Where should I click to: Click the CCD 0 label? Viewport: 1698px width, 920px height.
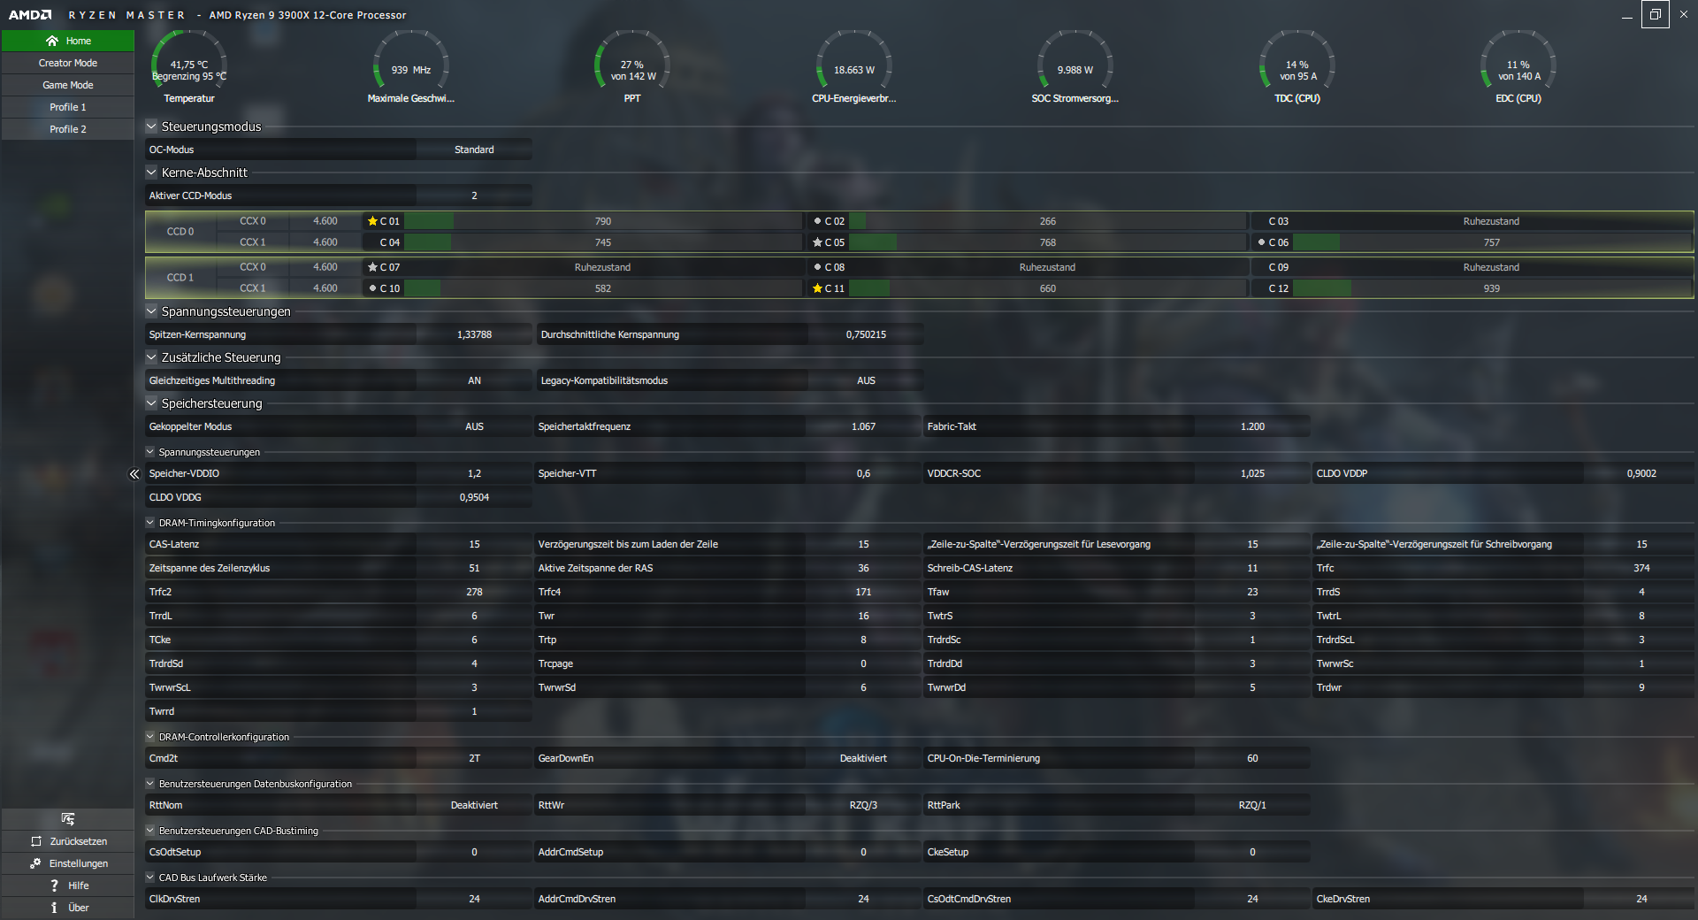coord(180,232)
